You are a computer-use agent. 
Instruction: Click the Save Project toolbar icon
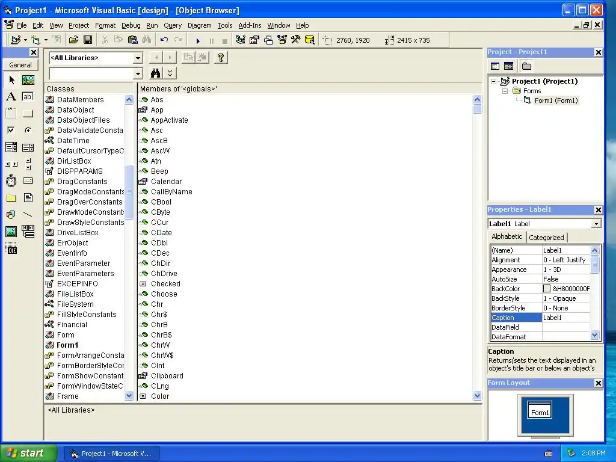(x=88, y=40)
